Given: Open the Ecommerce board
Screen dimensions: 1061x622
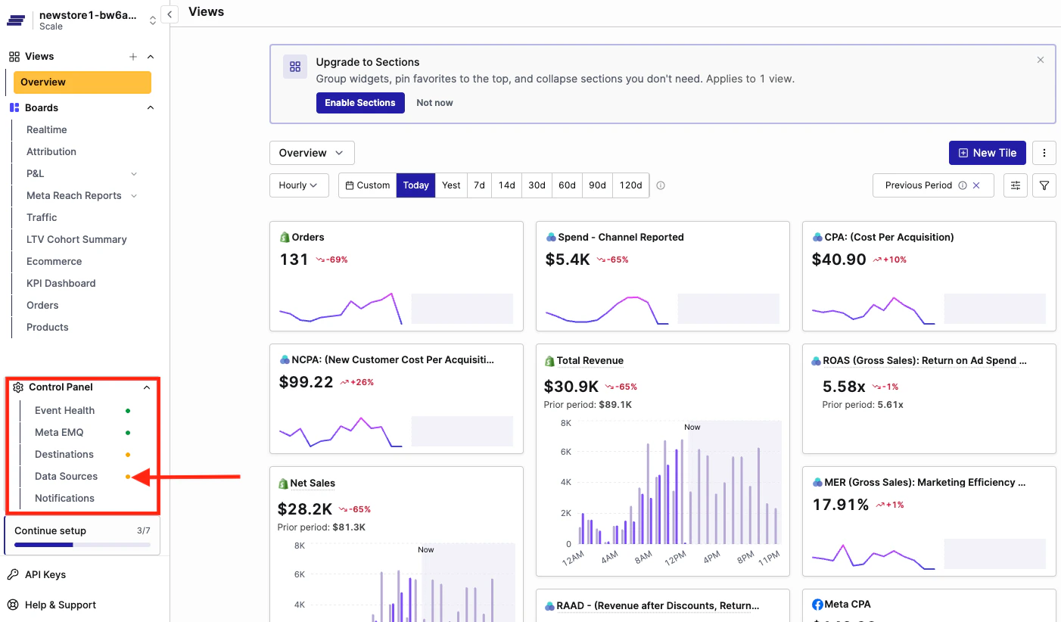Looking at the screenshot, I should coord(54,261).
